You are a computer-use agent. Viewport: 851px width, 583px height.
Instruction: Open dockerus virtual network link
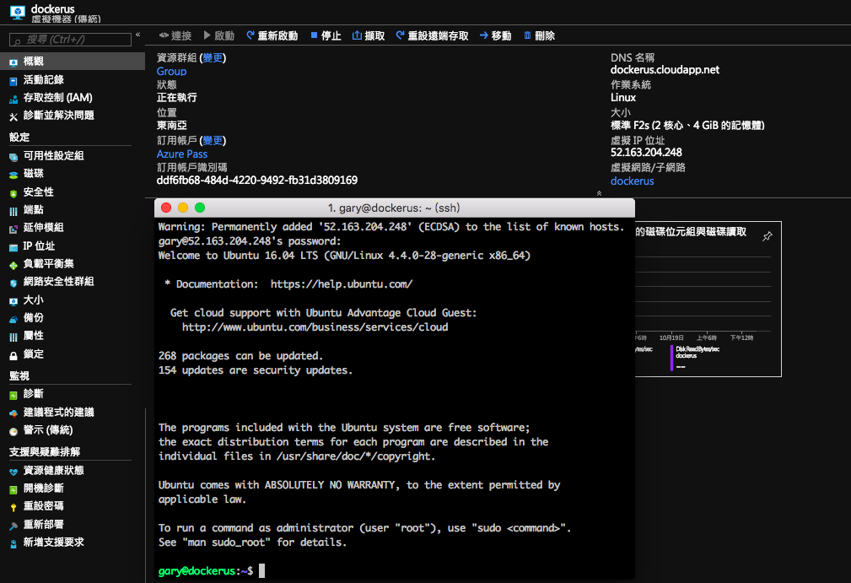633,181
